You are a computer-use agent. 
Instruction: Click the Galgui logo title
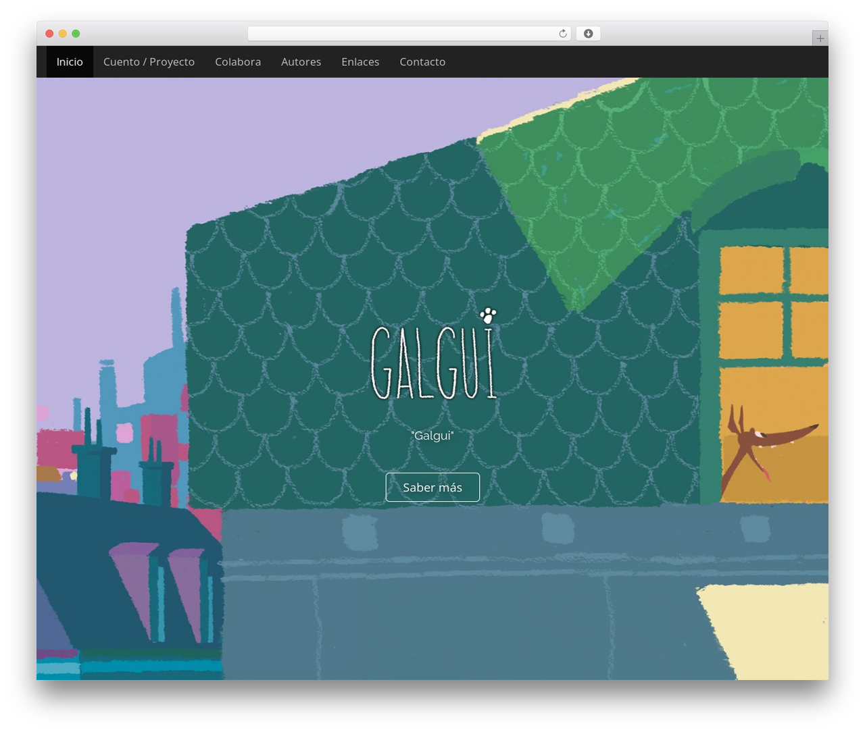pos(434,355)
